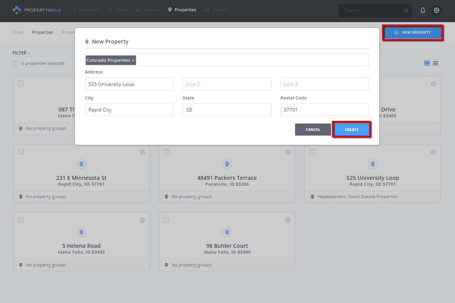Go to the Vendors menu item
Image resolution: width=455 pixels, height=303 pixels.
point(216,10)
